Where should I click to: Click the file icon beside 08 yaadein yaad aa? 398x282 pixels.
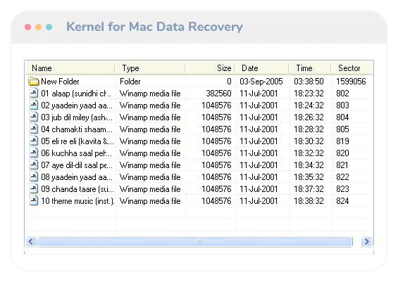[34, 177]
